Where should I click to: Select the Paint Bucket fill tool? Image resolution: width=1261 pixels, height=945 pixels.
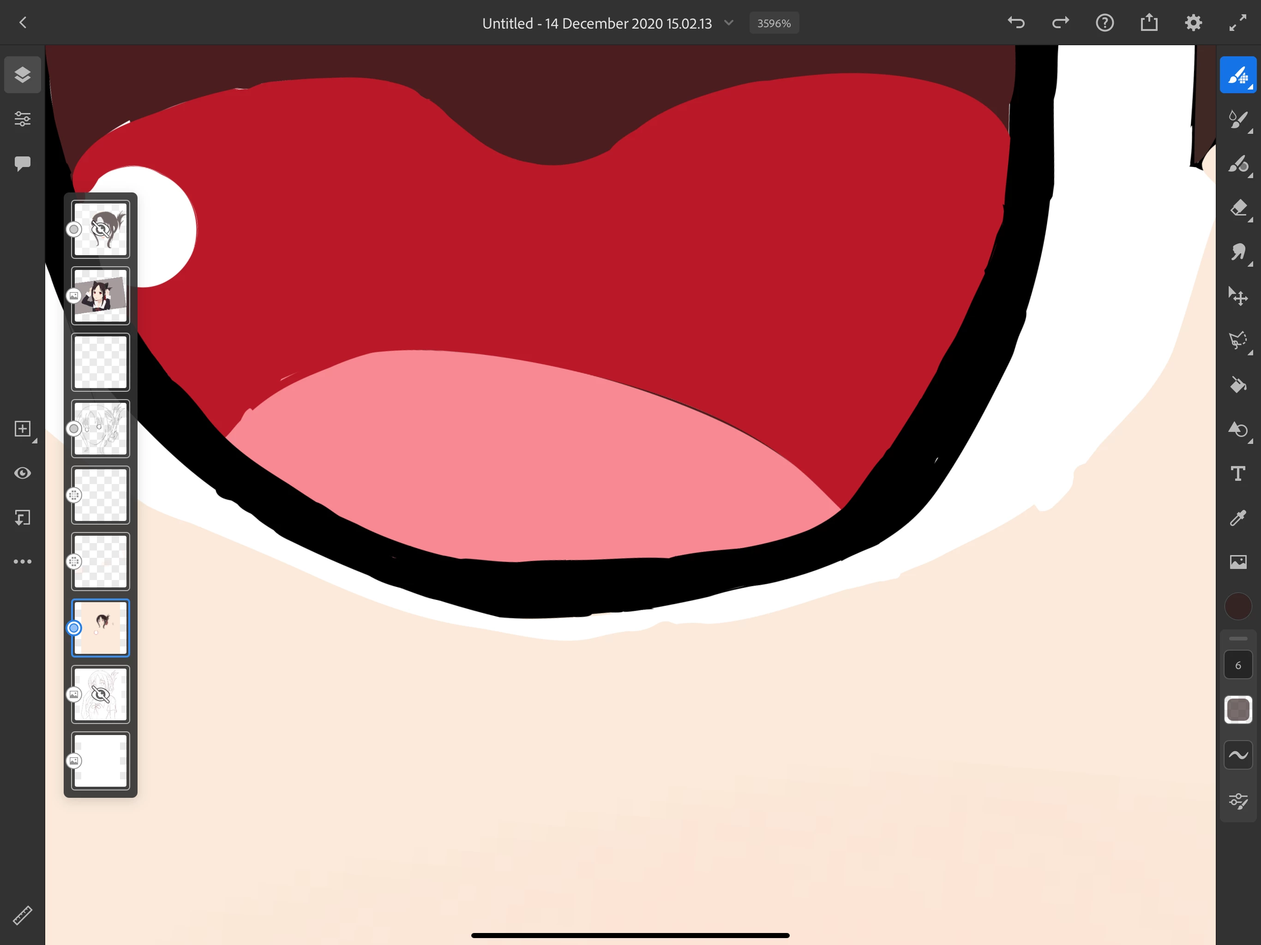click(1237, 385)
